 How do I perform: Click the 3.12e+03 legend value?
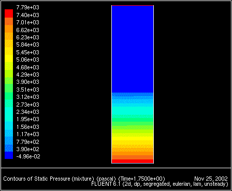27,97
